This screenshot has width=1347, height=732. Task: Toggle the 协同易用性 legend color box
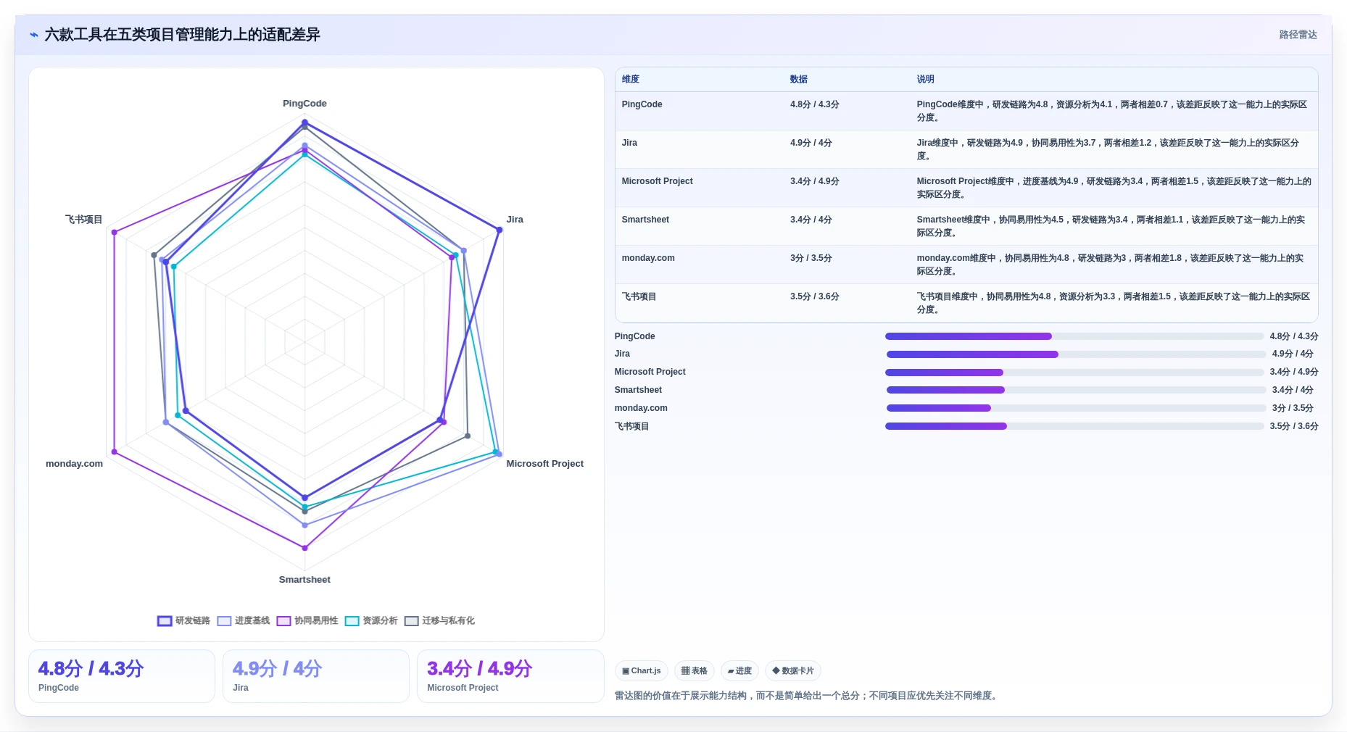[x=283, y=621]
